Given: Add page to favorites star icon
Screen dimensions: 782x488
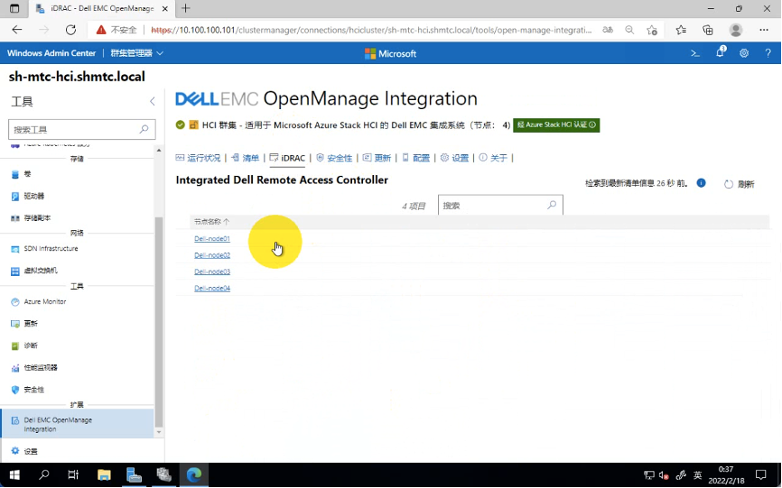Looking at the screenshot, I should tap(652, 30).
